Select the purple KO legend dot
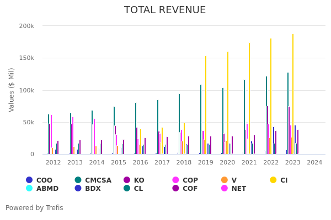 click(127, 180)
